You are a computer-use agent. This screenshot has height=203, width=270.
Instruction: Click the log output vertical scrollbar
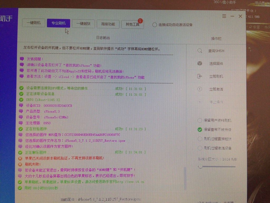tap(185, 178)
